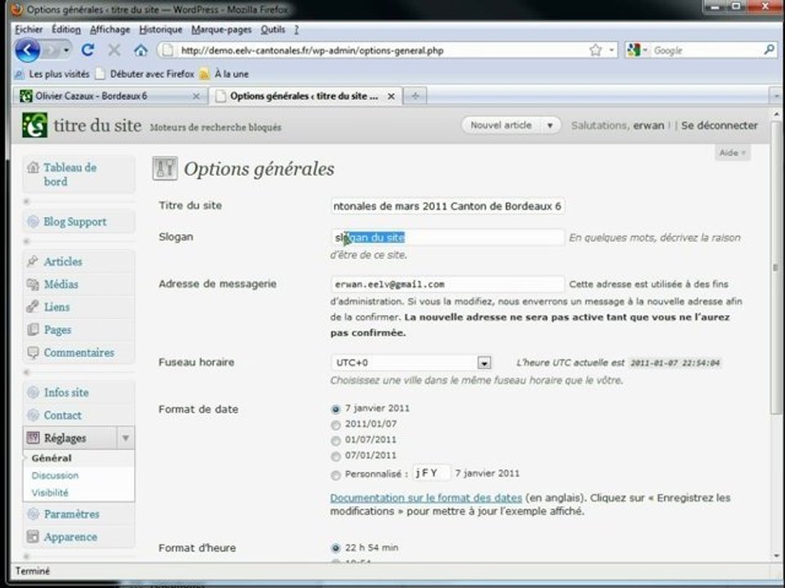The width and height of the screenshot is (785, 588).
Task: Select the Articles pin icon in sidebar
Action: [x=33, y=261]
